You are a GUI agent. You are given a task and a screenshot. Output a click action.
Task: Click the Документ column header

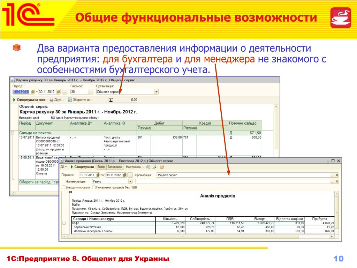point(52,125)
